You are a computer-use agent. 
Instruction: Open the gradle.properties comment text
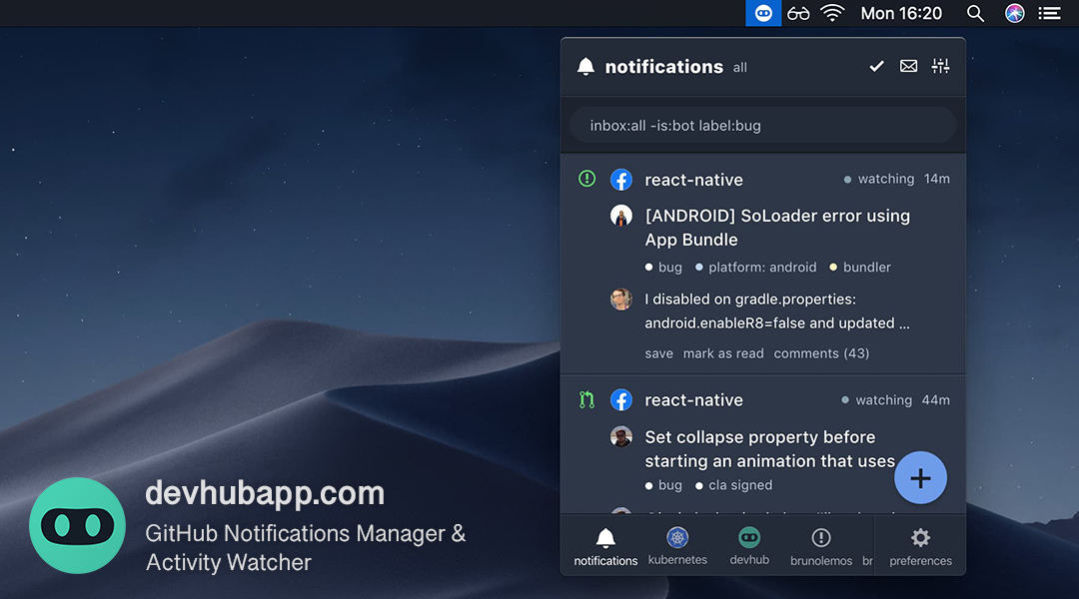[x=777, y=310]
